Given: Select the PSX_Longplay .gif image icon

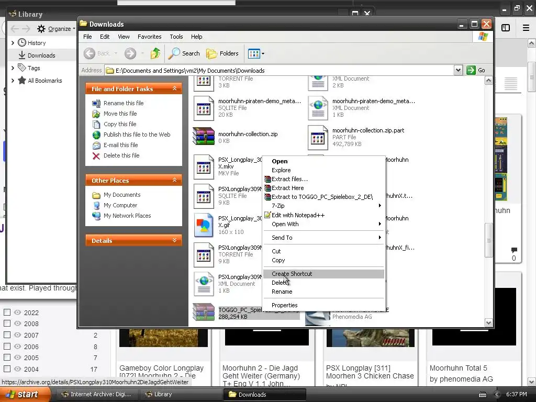Looking at the screenshot, I should (204, 225).
